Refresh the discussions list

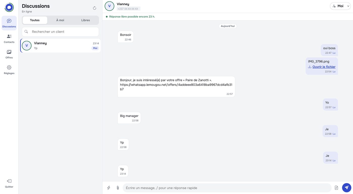pyautogui.click(x=95, y=8)
